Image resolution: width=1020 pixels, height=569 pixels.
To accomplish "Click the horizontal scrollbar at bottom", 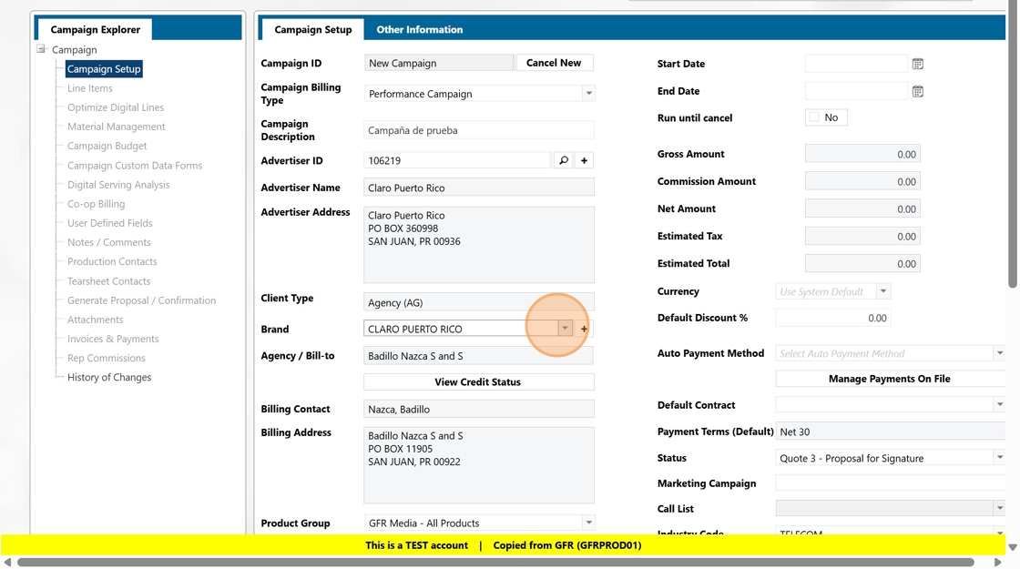I will [x=495, y=562].
